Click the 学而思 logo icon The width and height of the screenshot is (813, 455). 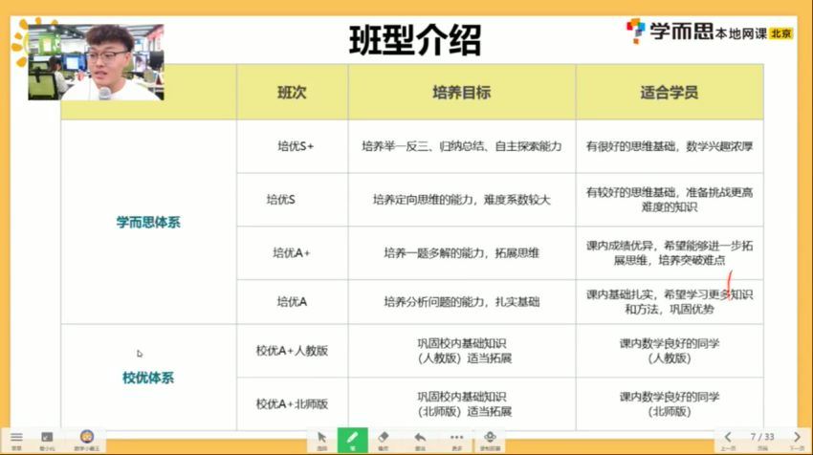636,31
